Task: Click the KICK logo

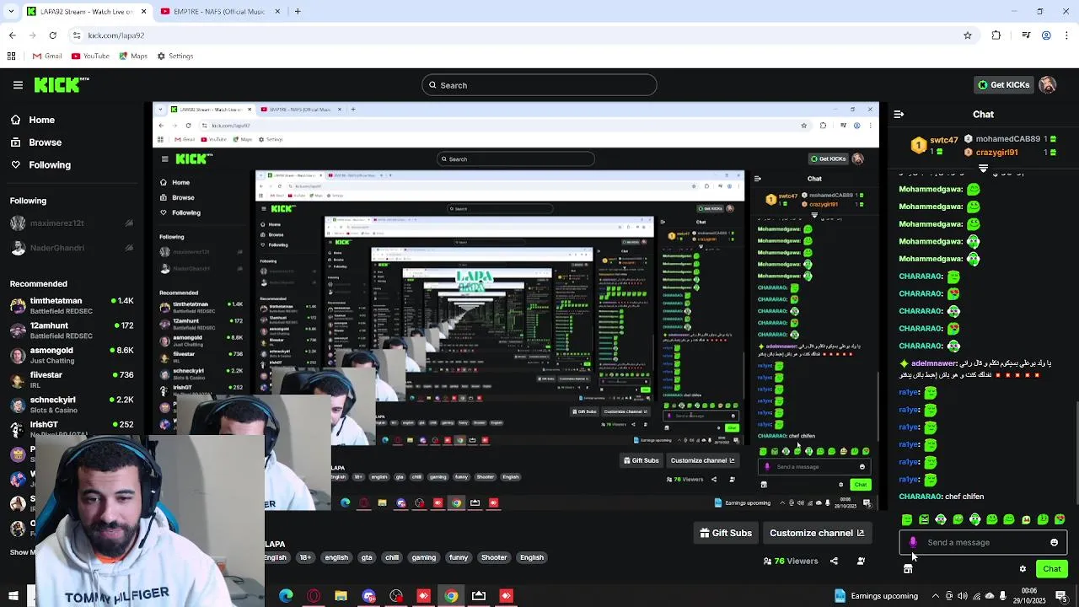Action: pyautogui.click(x=62, y=84)
